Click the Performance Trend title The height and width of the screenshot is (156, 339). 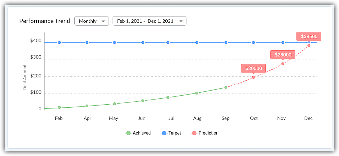pos(45,21)
